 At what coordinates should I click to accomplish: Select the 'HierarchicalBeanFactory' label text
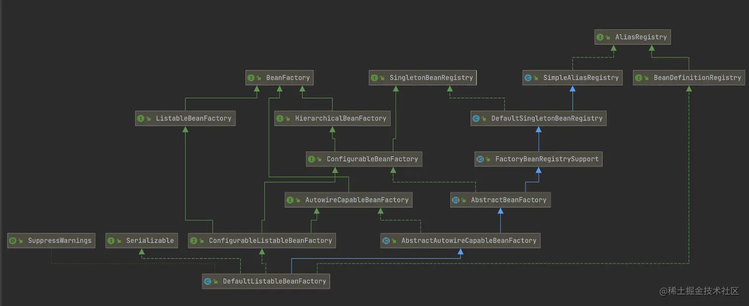(341, 118)
